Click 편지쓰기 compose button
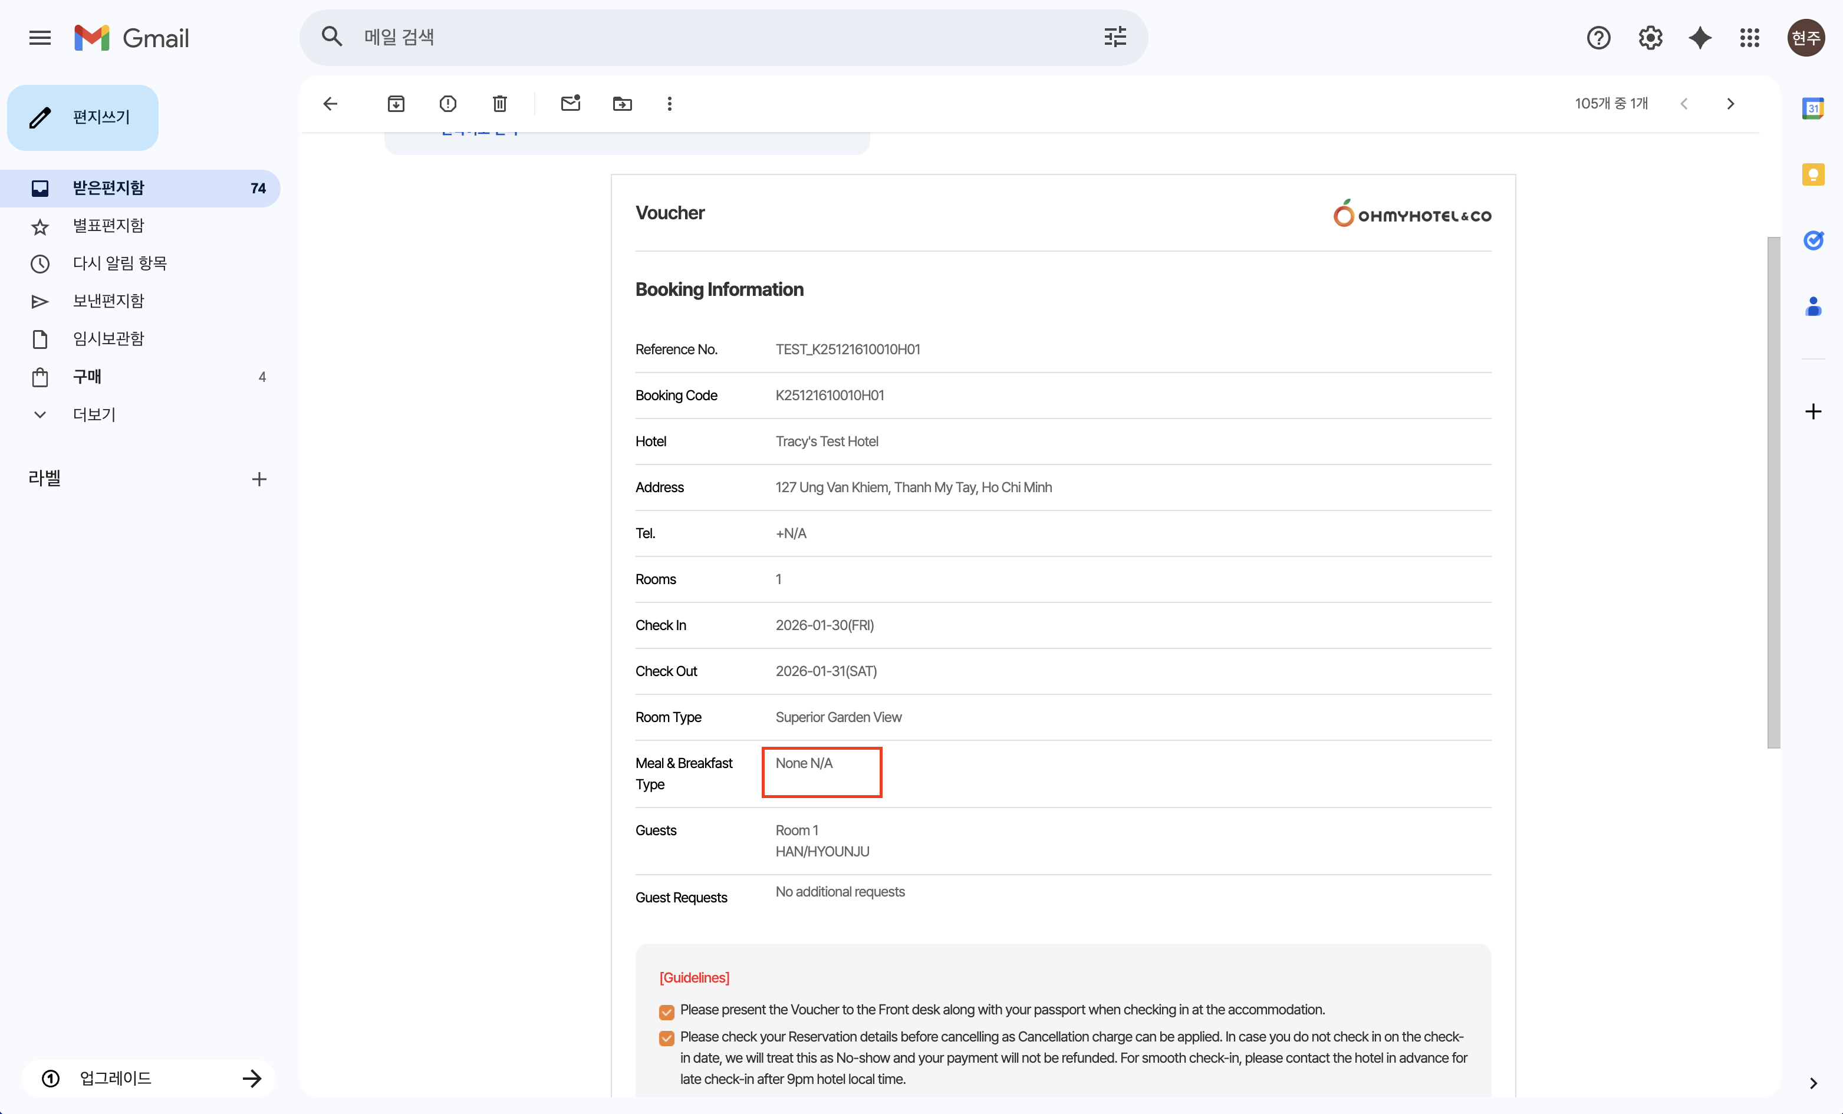This screenshot has height=1114, width=1843. 83,117
